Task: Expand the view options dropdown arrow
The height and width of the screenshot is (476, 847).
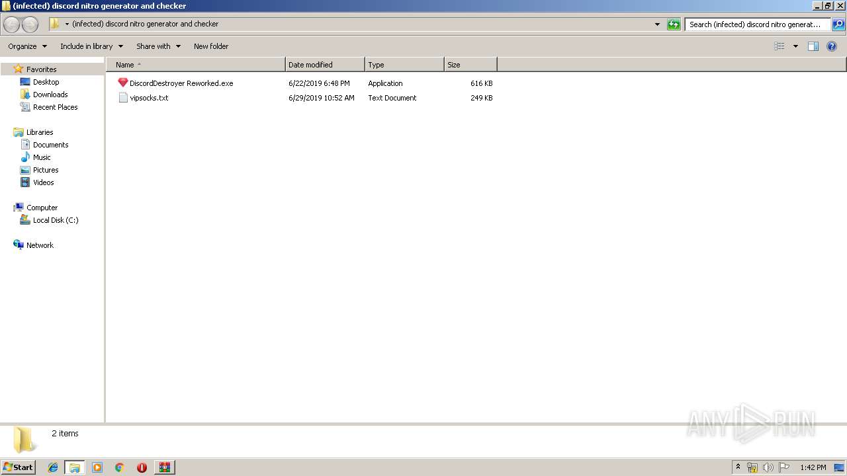Action: pos(795,46)
